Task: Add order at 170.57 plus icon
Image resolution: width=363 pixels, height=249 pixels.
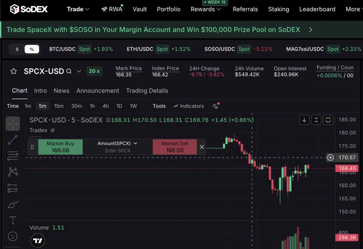Action: [x=330, y=157]
